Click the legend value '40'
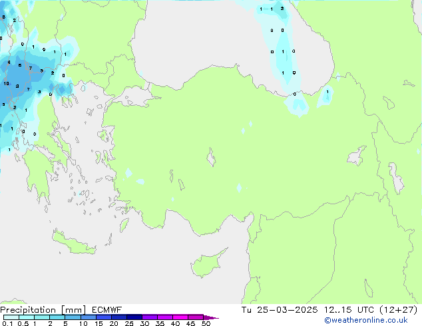 pyautogui.click(x=175, y=323)
